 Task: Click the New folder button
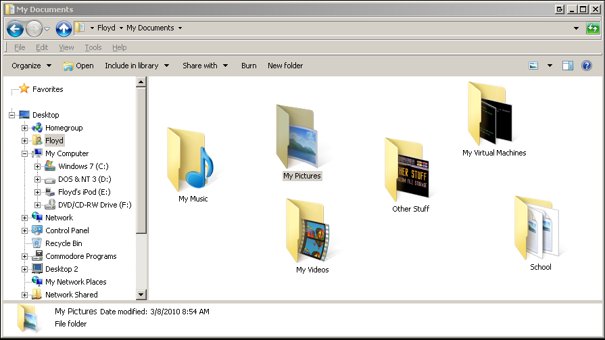[x=285, y=66]
